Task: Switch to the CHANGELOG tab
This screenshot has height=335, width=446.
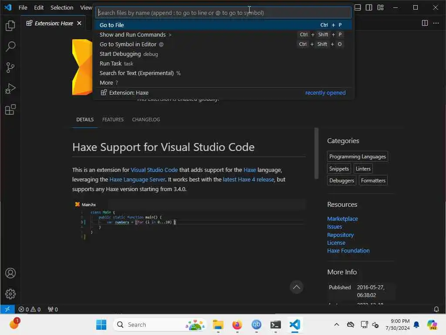Action: pyautogui.click(x=146, y=120)
